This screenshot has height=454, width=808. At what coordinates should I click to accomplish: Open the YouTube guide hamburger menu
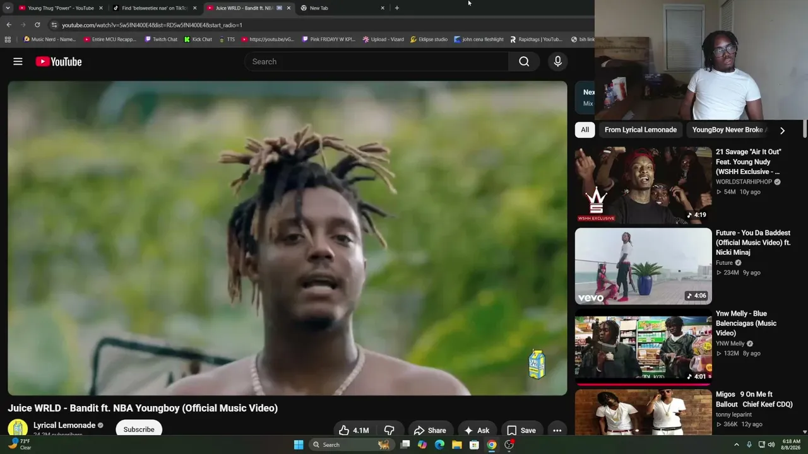click(x=18, y=61)
